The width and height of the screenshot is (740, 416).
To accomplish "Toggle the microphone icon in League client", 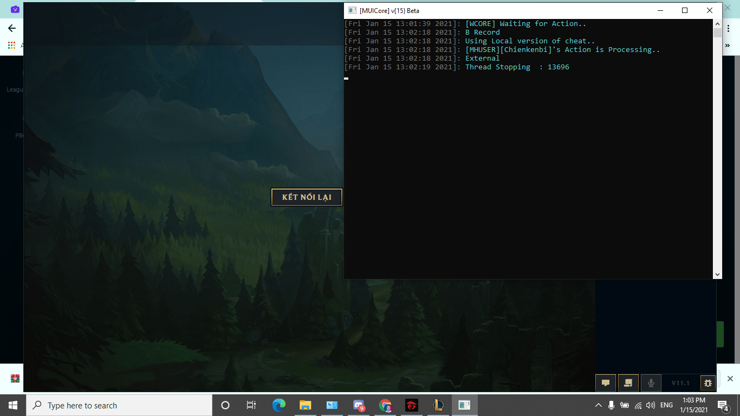I will coord(651,383).
